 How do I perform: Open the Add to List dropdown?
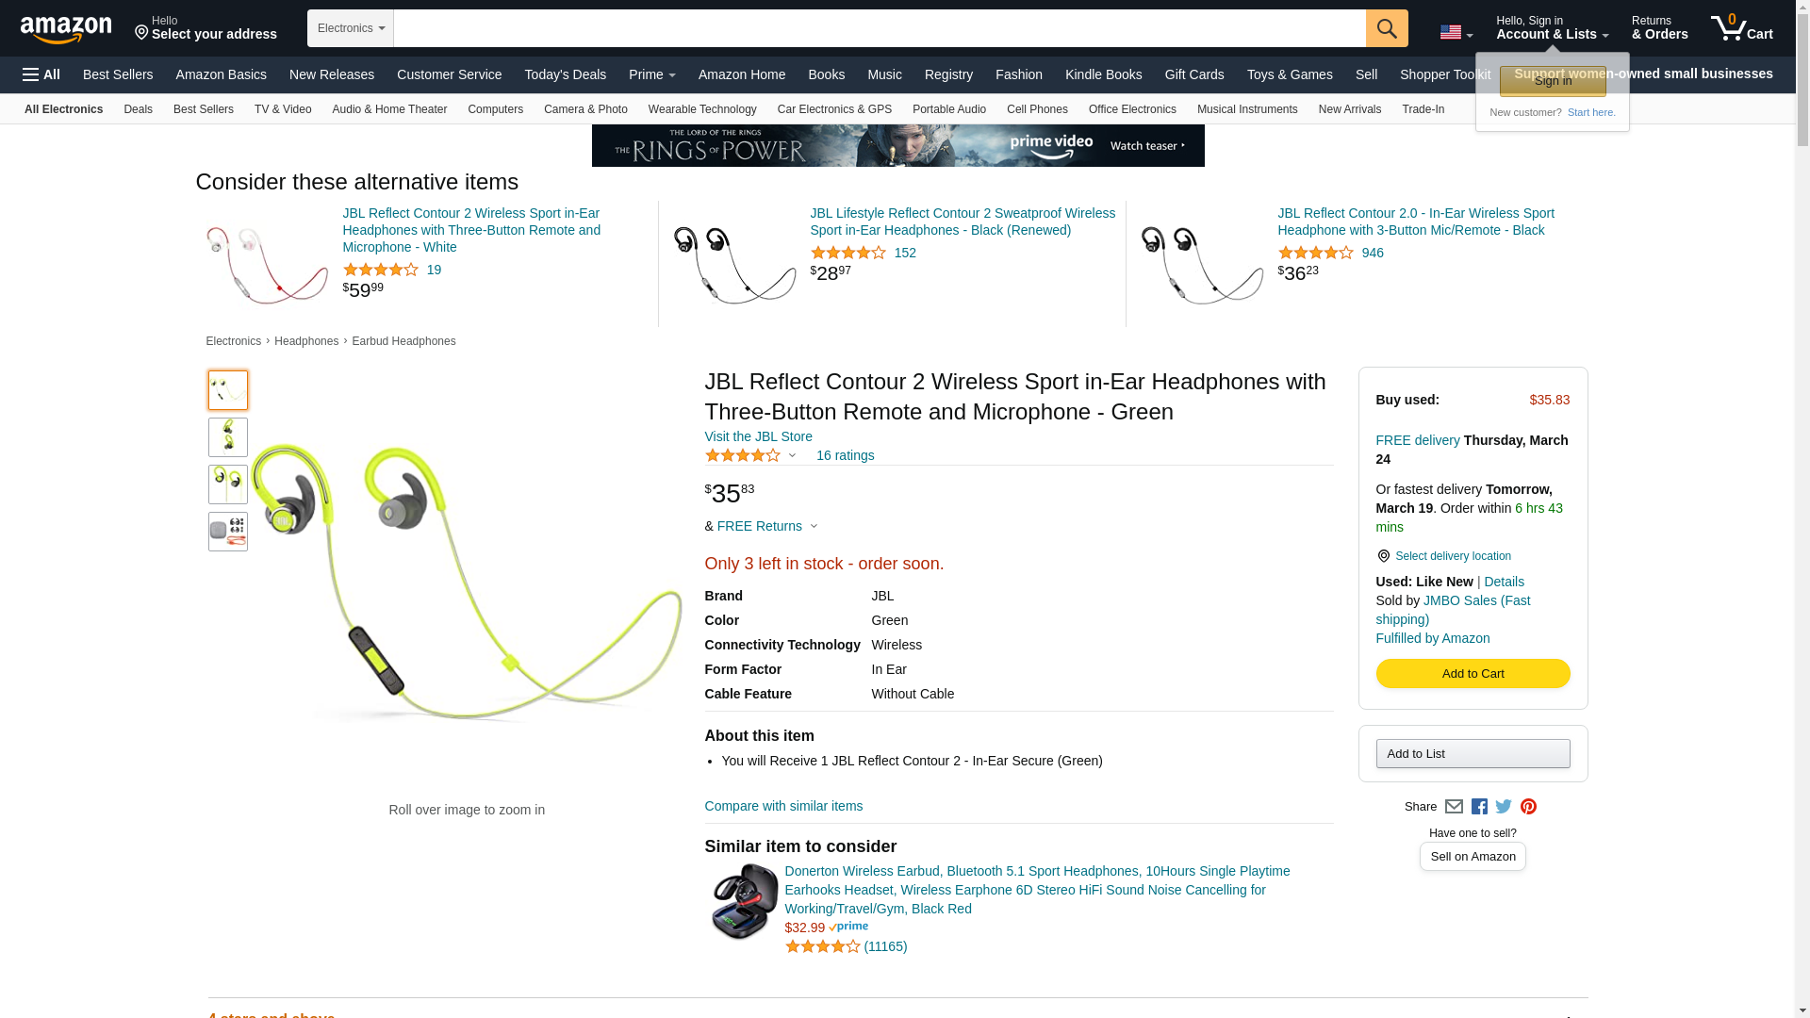point(1473,754)
